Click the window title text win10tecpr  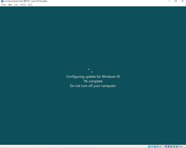coord(8,1)
